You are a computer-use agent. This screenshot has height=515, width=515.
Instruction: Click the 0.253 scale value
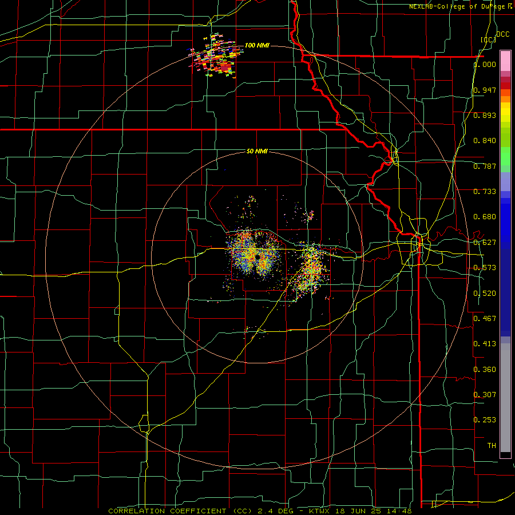coord(485,420)
